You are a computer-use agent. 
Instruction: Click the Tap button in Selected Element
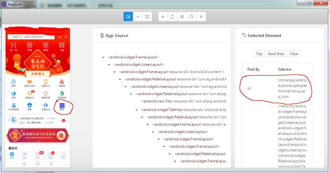pos(259,54)
